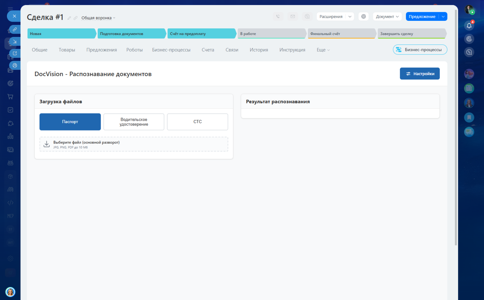484x300 pixels.
Task: Click the MCP item in left sidebar
Action: pos(10,216)
